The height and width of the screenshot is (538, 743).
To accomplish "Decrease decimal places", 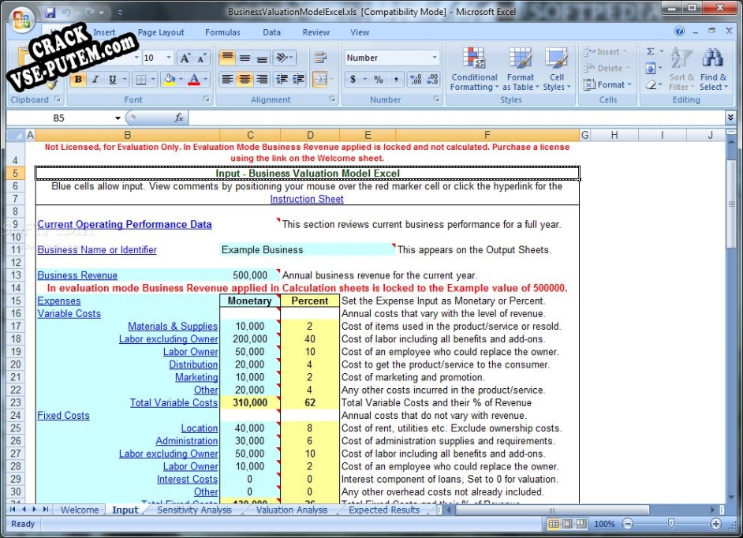I will click(x=432, y=79).
